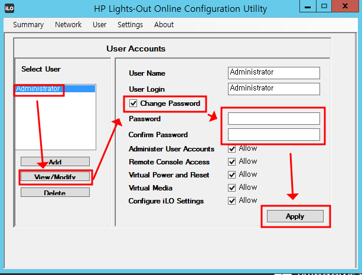
Task: Open the About menu tab
Action: click(x=164, y=24)
